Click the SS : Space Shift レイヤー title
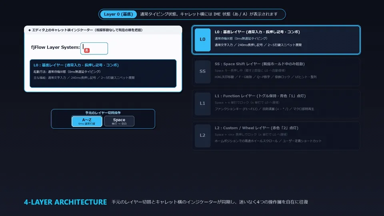 point(260,64)
